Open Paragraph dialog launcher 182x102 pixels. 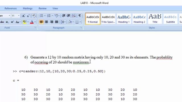81,28
